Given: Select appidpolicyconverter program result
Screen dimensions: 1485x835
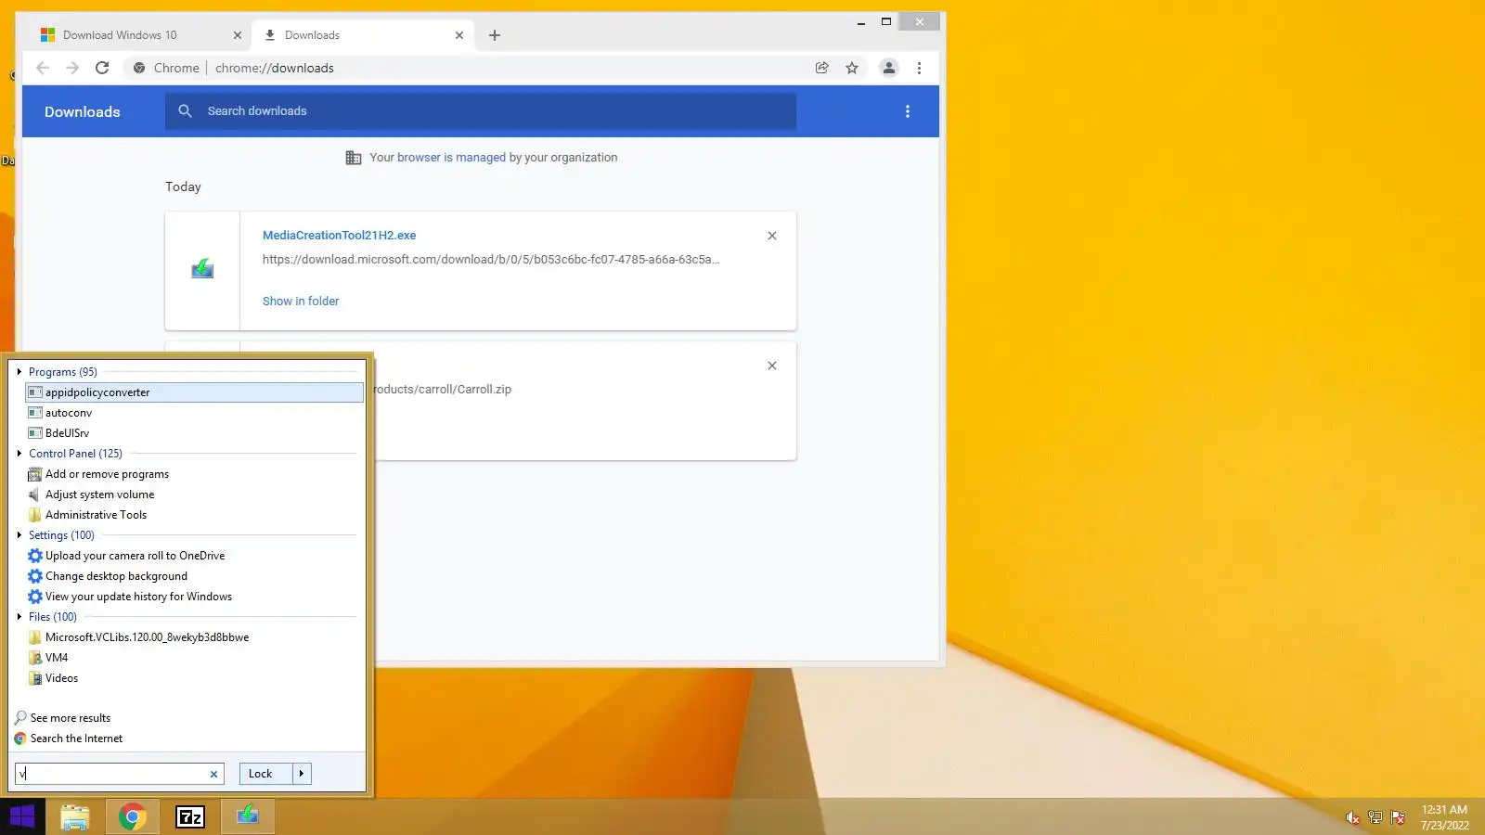Looking at the screenshot, I should [195, 392].
